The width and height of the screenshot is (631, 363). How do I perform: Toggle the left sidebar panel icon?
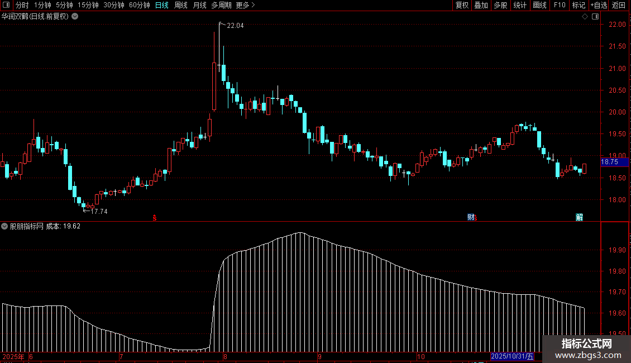coord(6,5)
